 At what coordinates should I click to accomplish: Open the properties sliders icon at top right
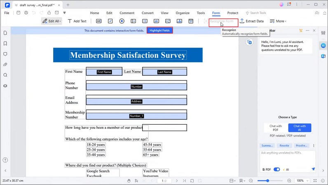[323, 33]
